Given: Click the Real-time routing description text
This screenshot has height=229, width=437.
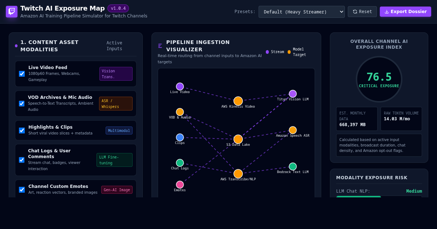Looking at the screenshot, I should pos(210,59).
